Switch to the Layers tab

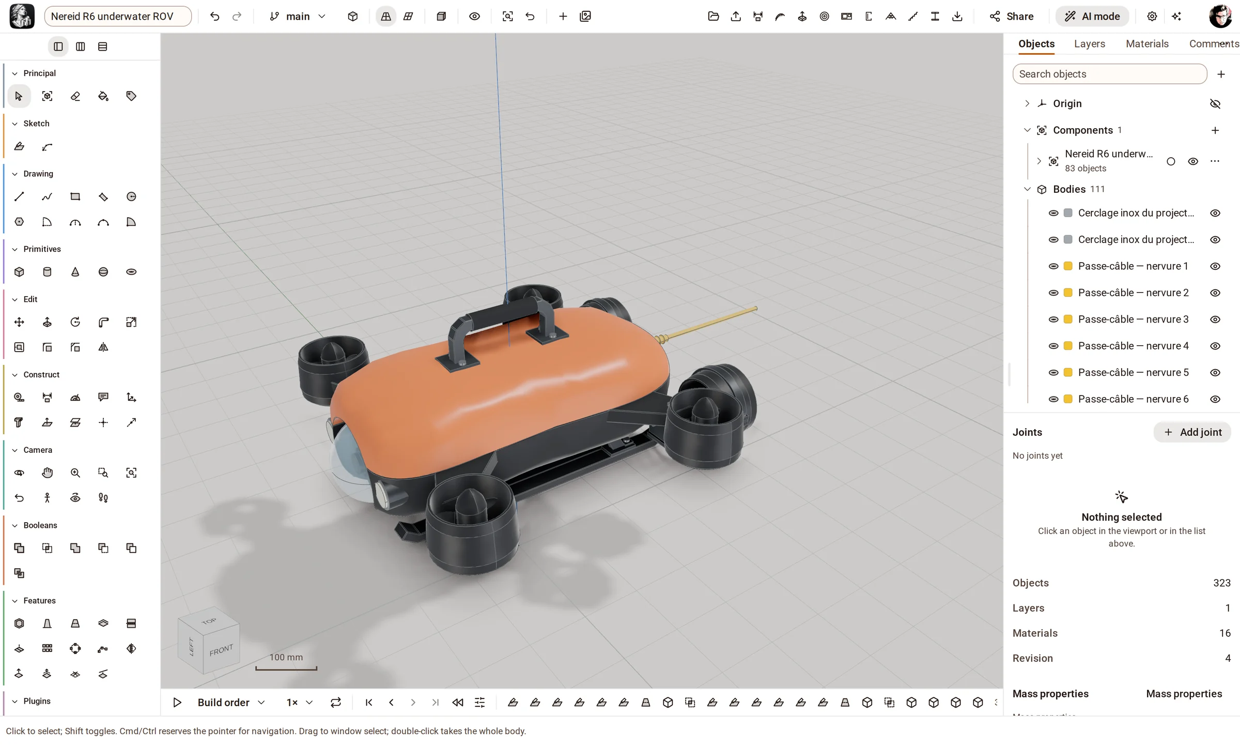tap(1090, 44)
